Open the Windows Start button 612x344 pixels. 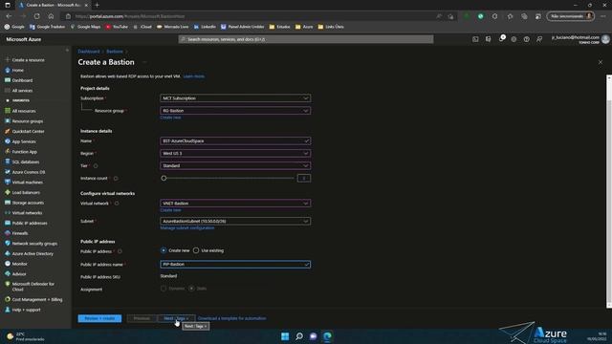[285, 336]
